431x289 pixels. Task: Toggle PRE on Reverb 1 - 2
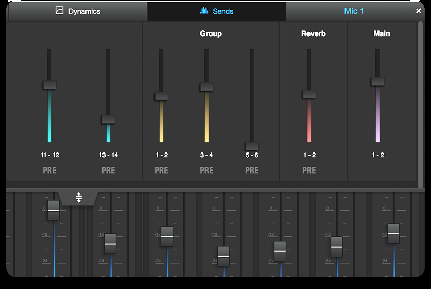click(309, 171)
